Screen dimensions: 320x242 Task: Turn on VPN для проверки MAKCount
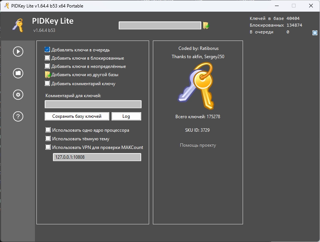pyautogui.click(x=48, y=147)
